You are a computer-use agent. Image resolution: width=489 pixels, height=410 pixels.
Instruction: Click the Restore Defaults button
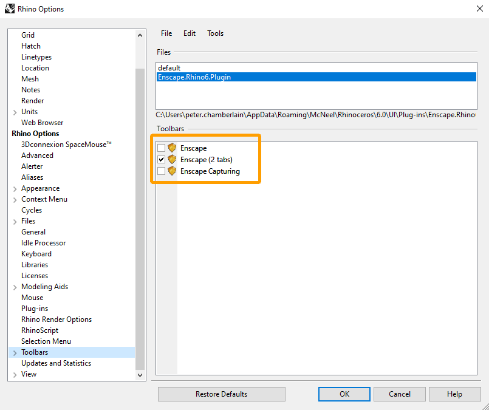click(x=221, y=394)
